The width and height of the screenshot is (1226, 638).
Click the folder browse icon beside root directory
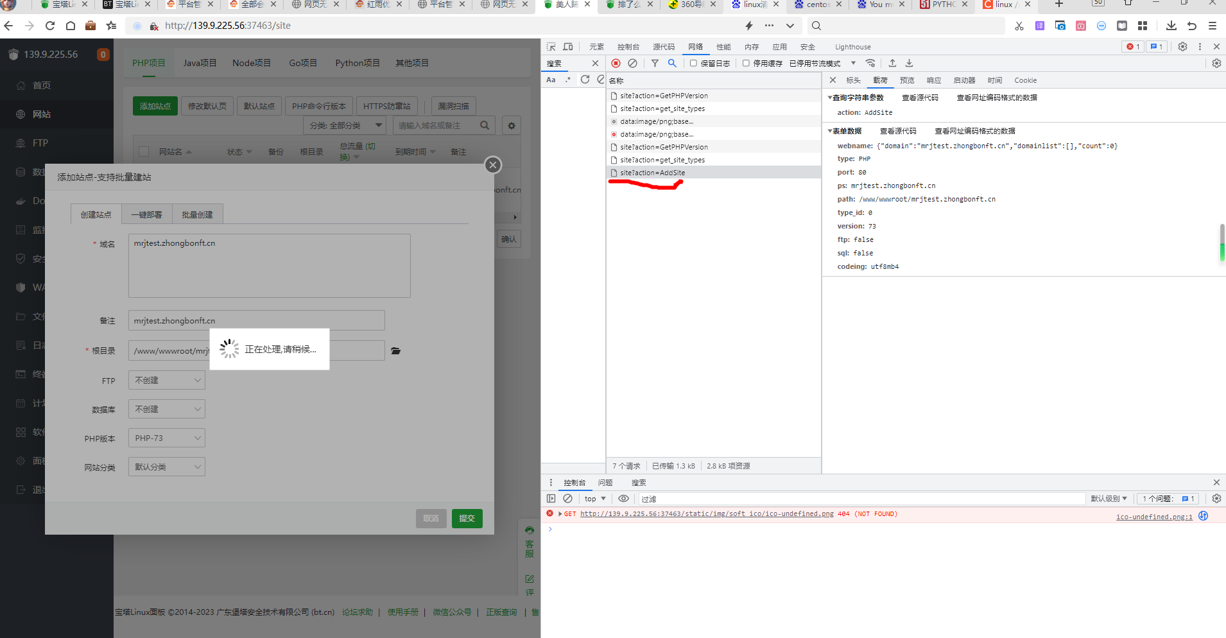[396, 350]
